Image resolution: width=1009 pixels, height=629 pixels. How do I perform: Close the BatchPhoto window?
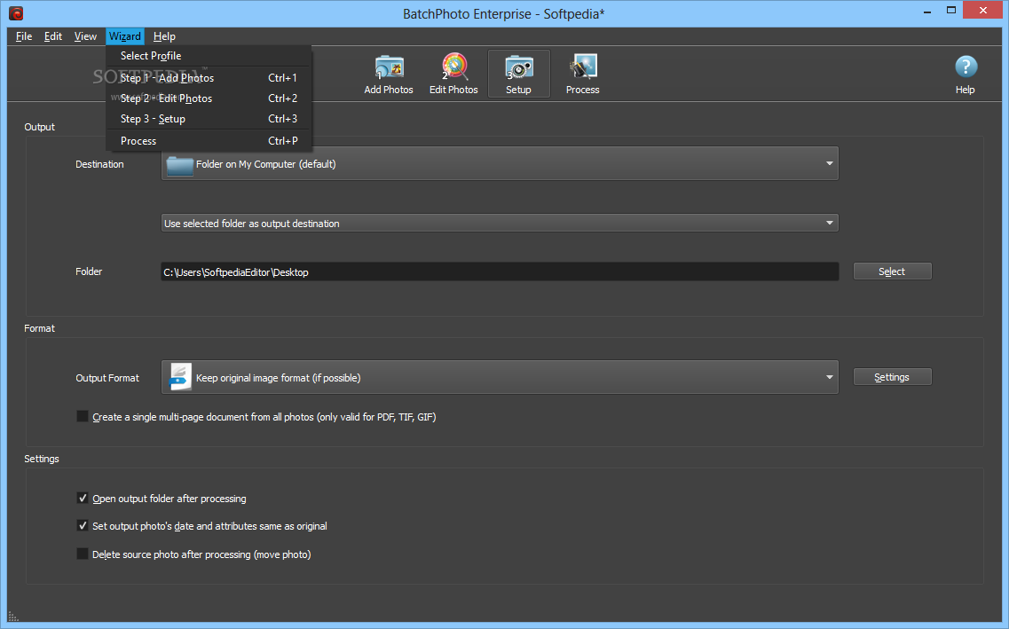tap(982, 11)
